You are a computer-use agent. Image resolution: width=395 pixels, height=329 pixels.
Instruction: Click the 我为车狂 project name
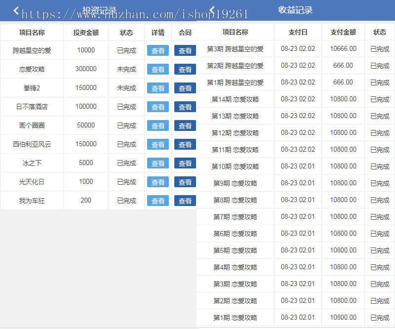click(32, 201)
